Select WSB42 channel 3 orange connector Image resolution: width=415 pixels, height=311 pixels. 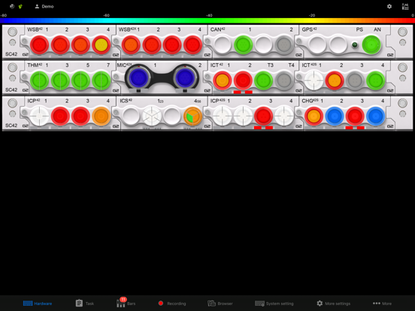click(x=80, y=45)
